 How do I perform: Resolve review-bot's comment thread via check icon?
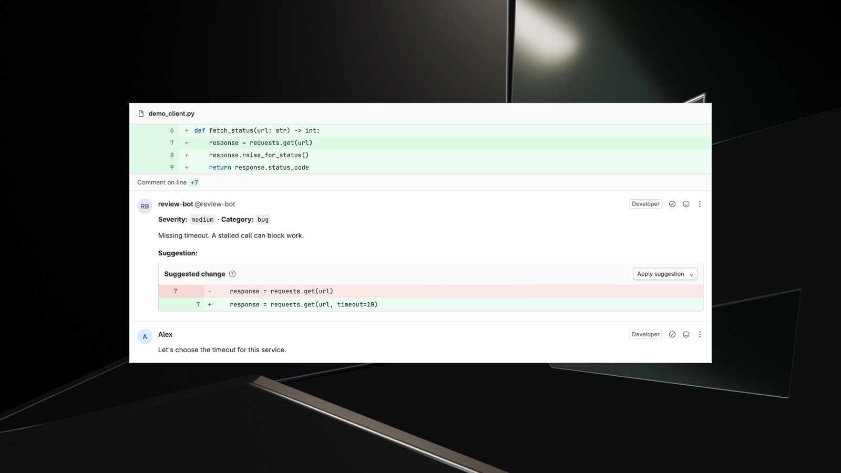tap(672, 204)
